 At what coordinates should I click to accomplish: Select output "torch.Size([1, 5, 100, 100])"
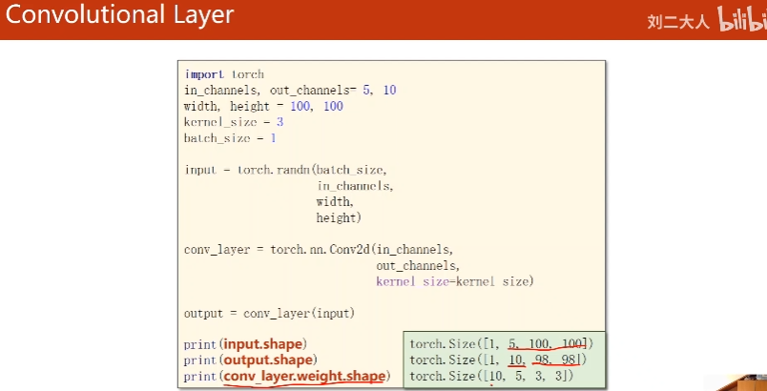point(502,344)
